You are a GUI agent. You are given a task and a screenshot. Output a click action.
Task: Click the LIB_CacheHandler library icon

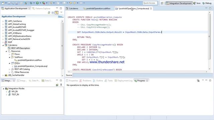6,75
